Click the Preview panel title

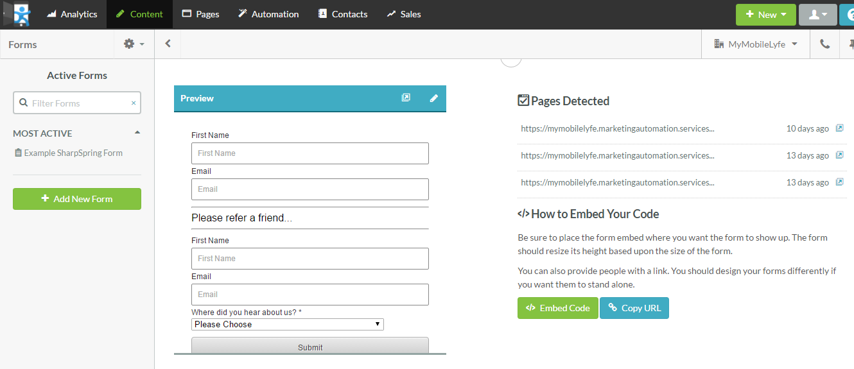click(197, 98)
